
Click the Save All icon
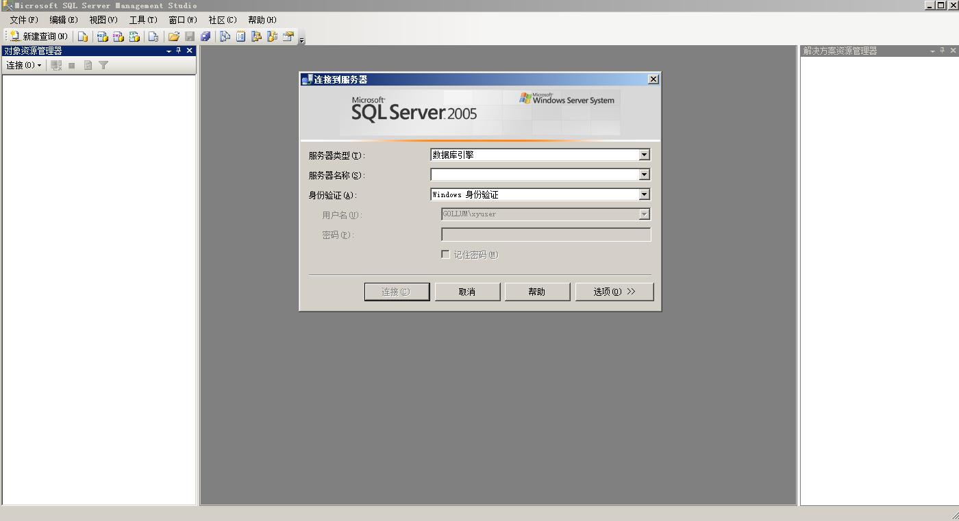click(206, 36)
